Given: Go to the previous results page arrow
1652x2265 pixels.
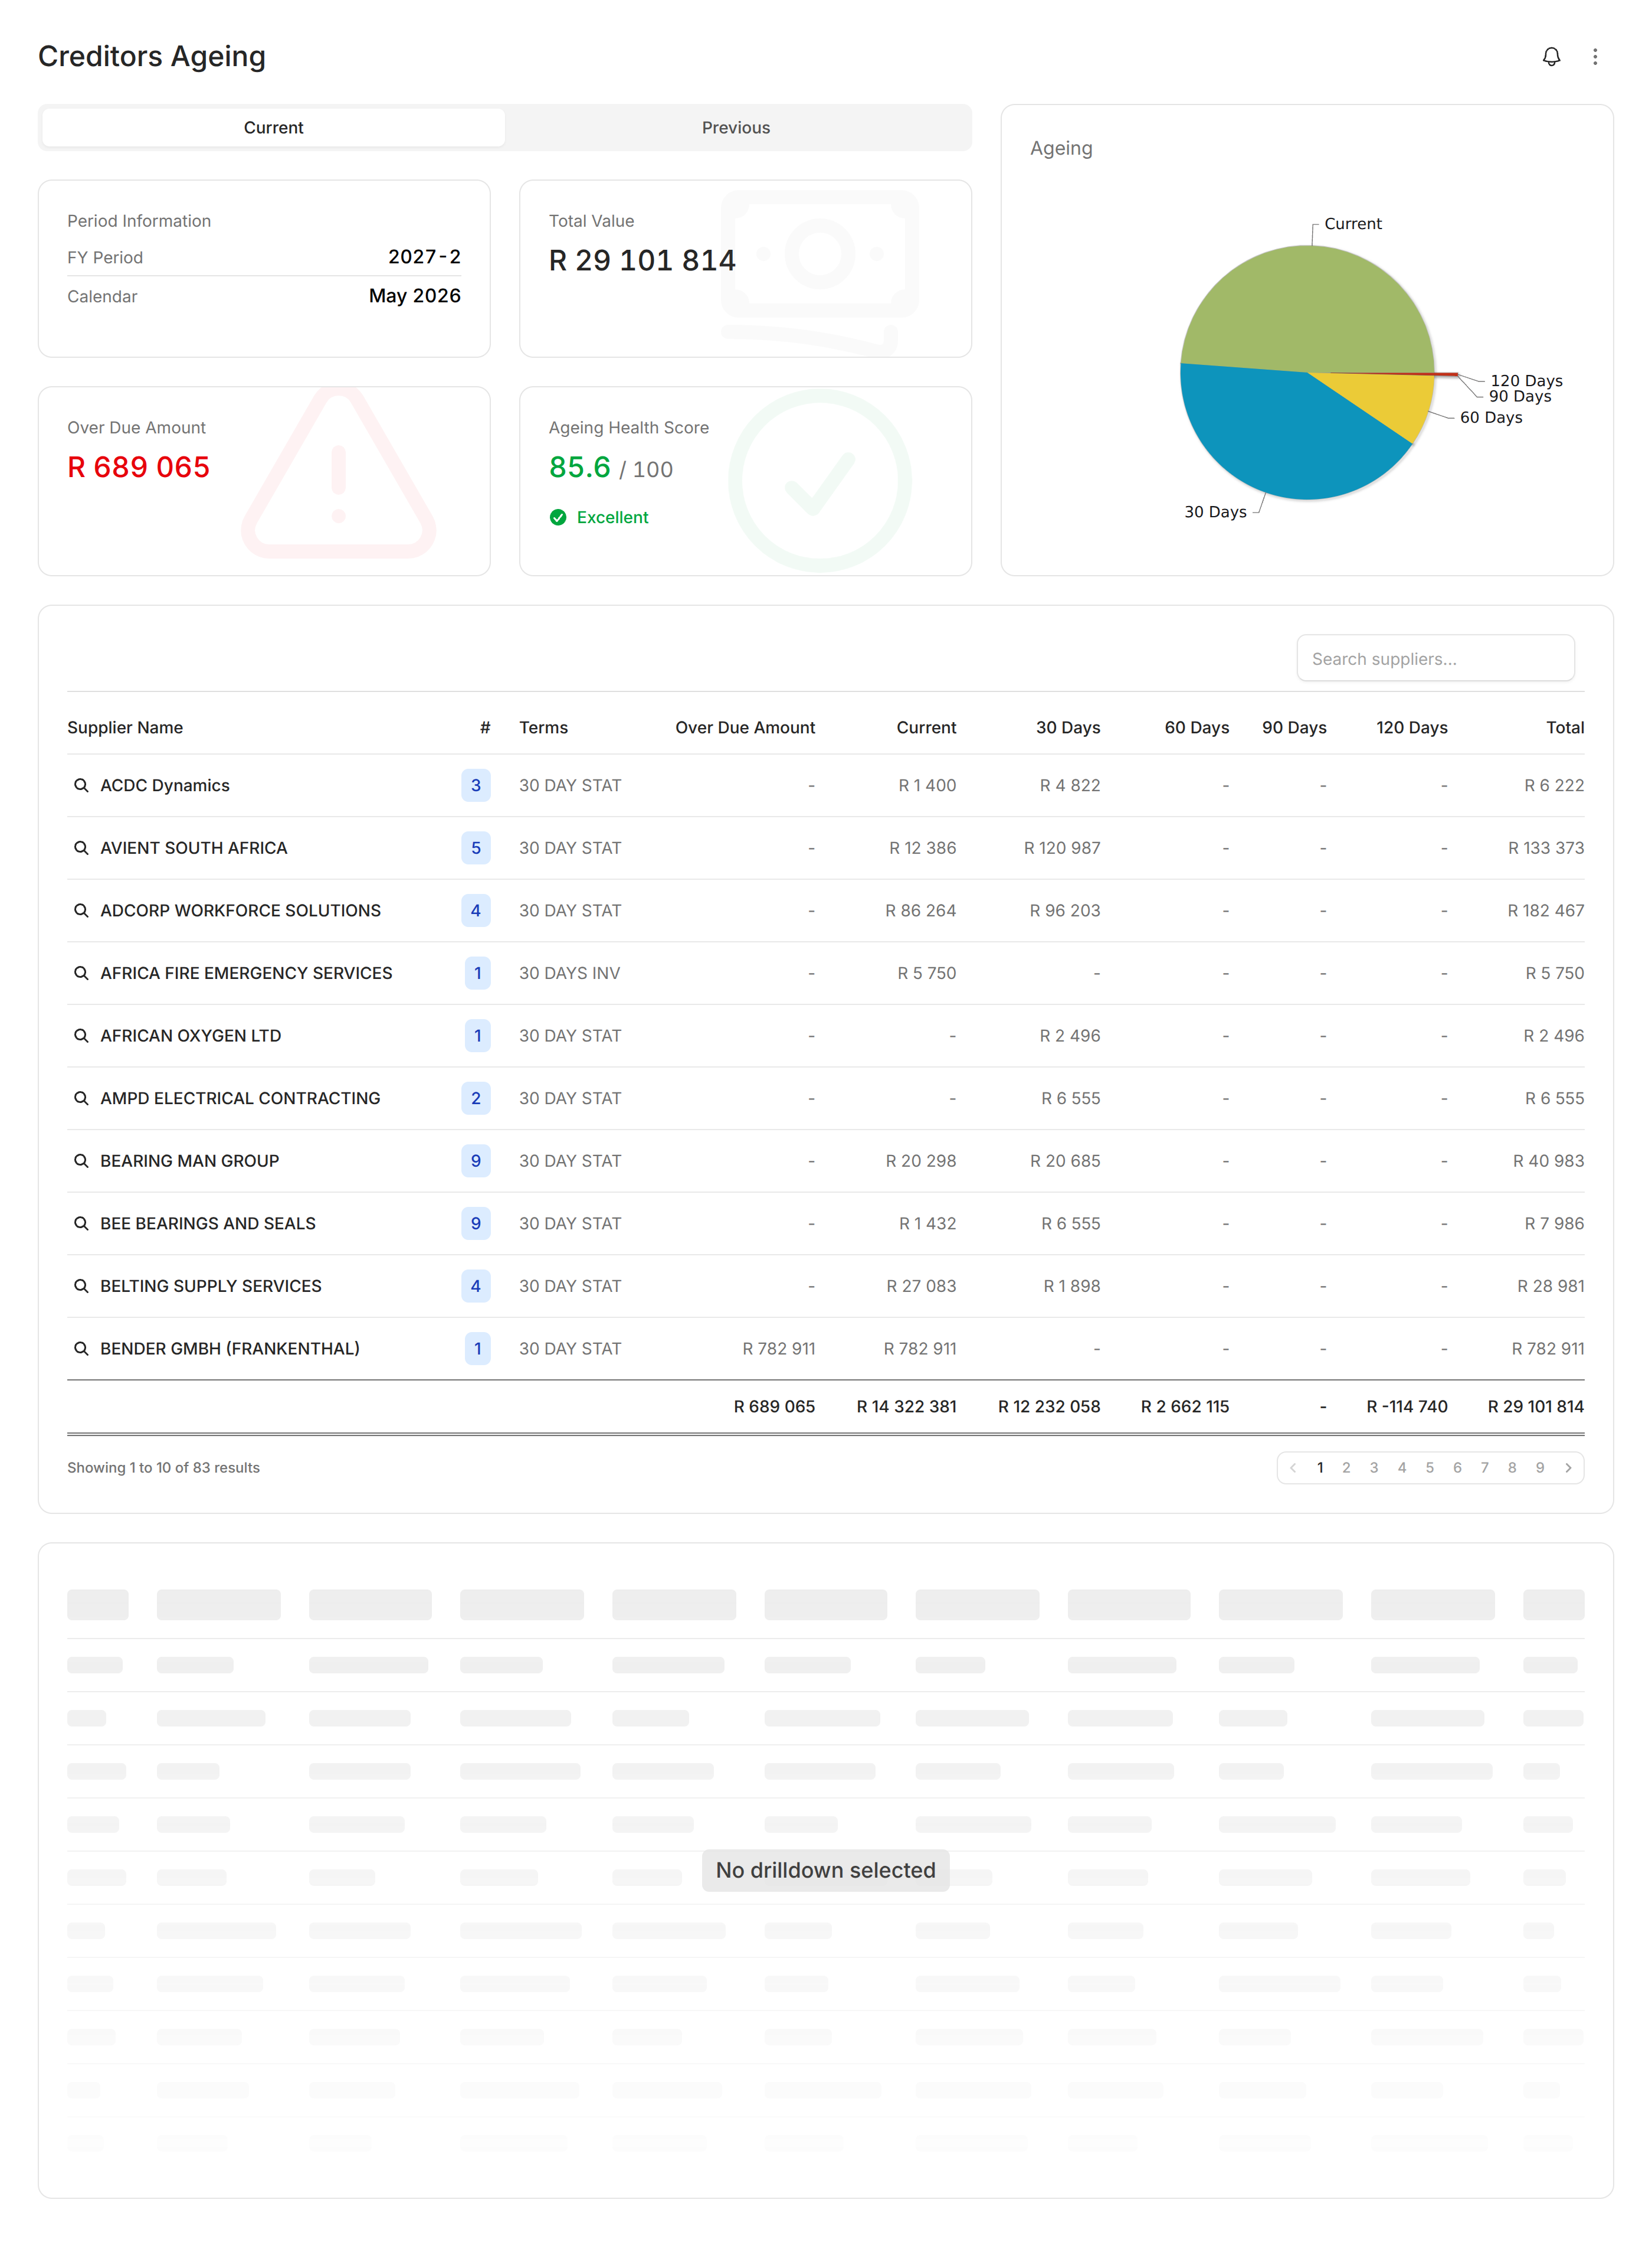Looking at the screenshot, I should [1293, 1467].
